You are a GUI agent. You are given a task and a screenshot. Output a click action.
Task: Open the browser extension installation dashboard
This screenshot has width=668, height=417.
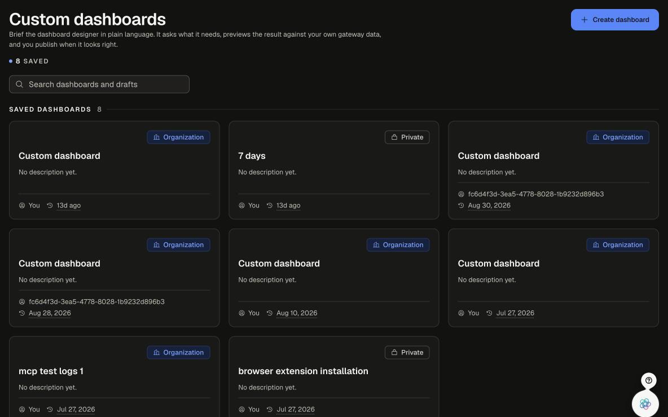tap(304, 371)
